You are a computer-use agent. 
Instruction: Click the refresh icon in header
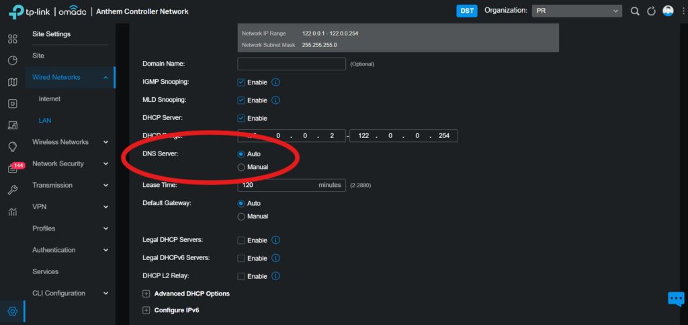click(x=651, y=11)
